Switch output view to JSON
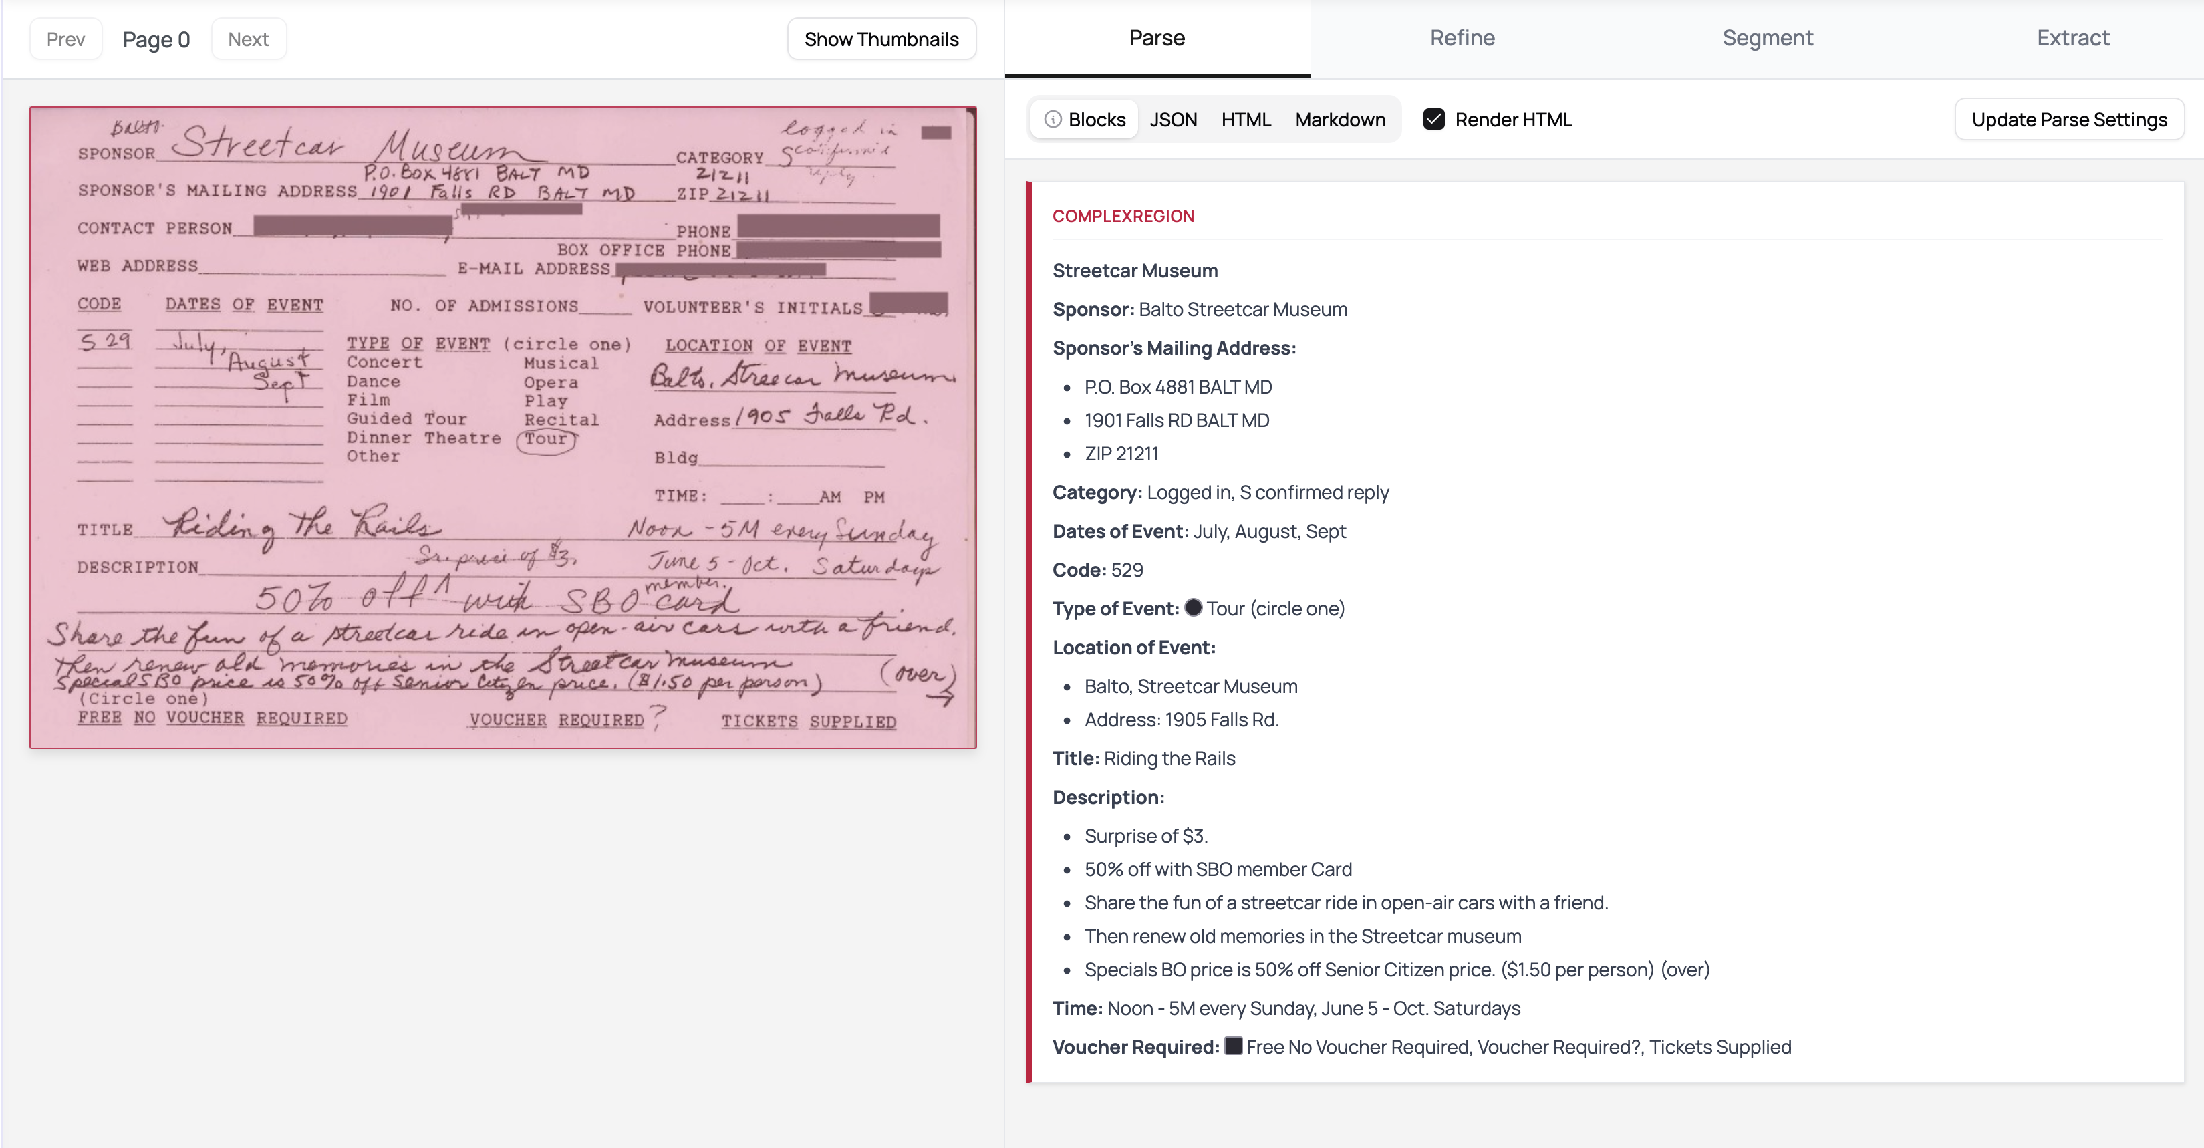This screenshot has width=2204, height=1148. pyautogui.click(x=1173, y=120)
